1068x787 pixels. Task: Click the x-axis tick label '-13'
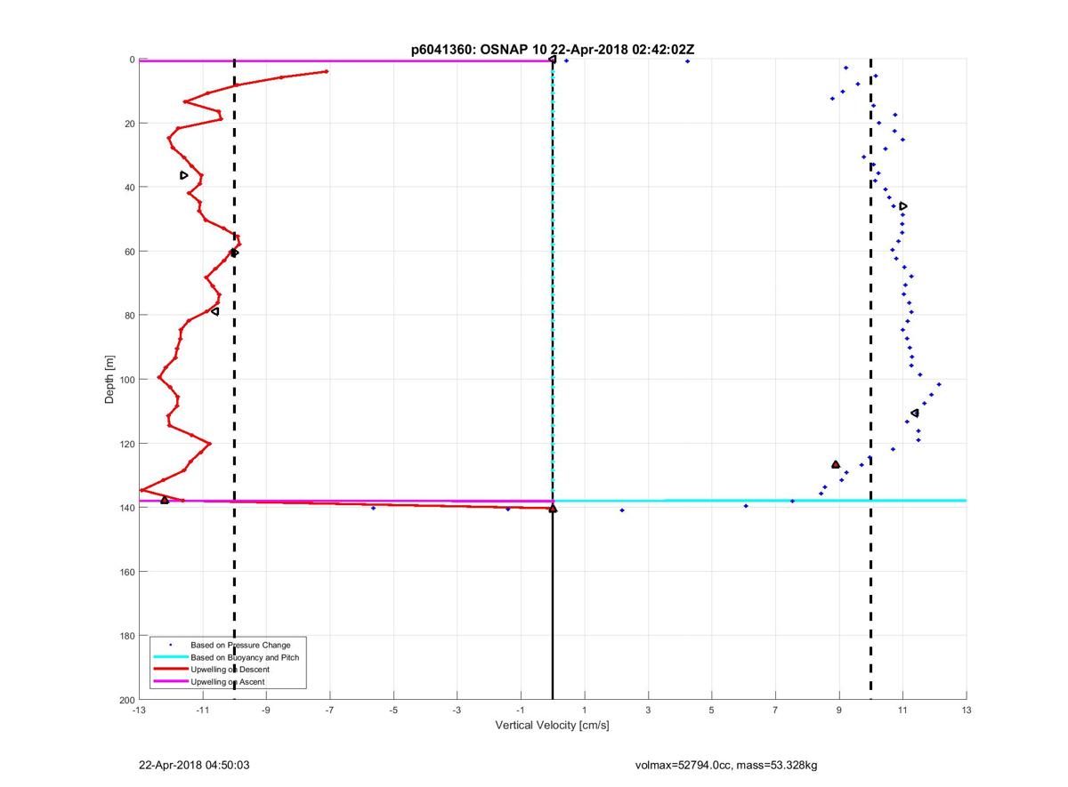(x=139, y=711)
